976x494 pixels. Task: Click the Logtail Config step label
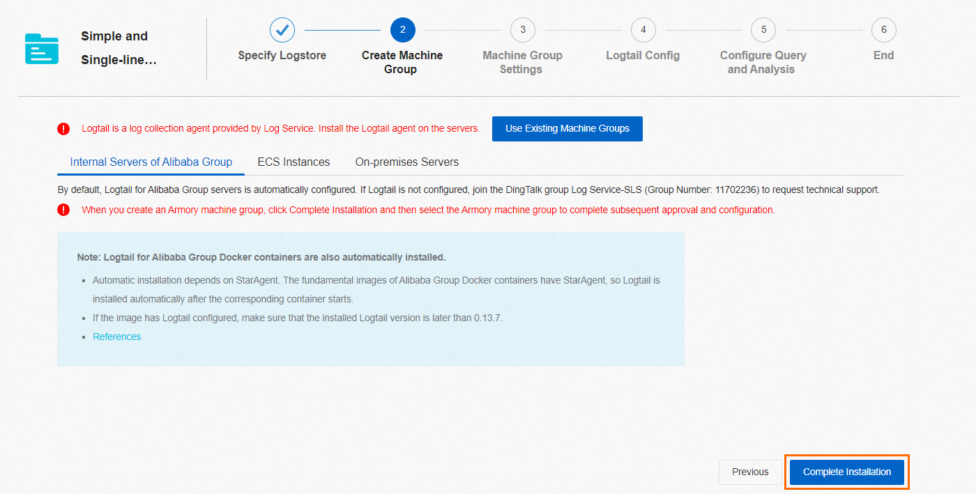point(643,55)
